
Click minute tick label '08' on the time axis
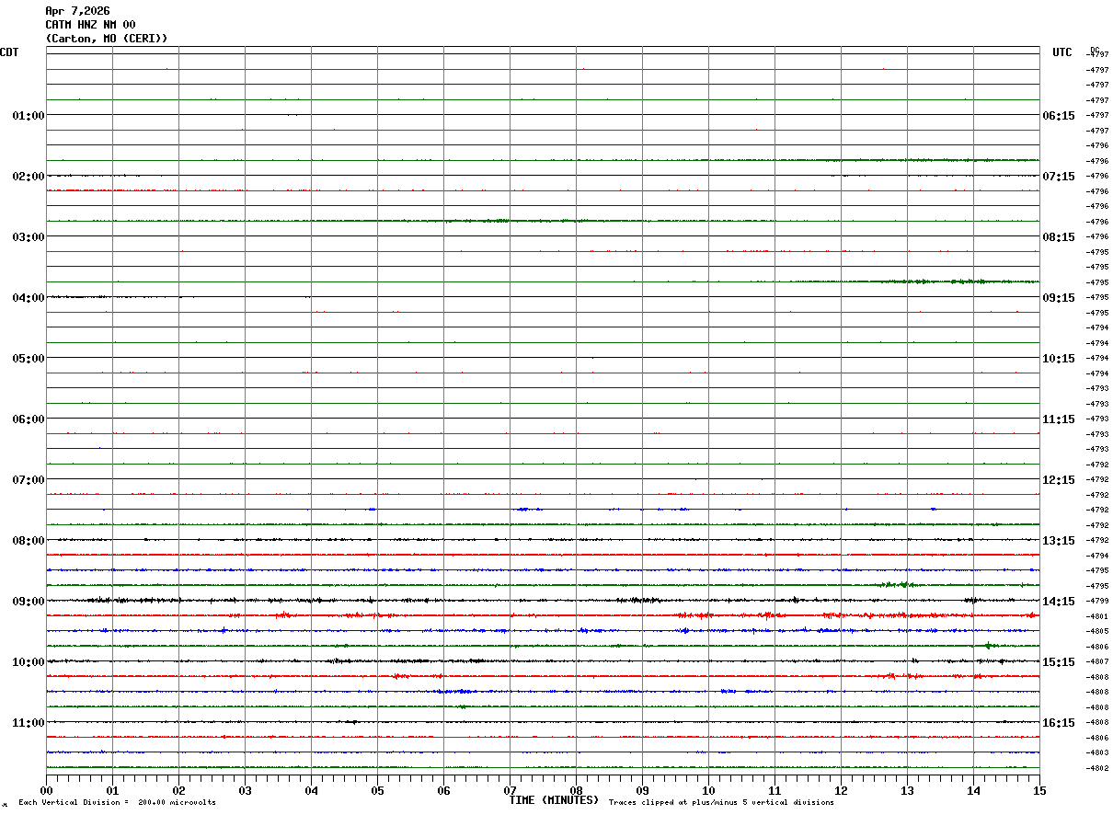576,791
